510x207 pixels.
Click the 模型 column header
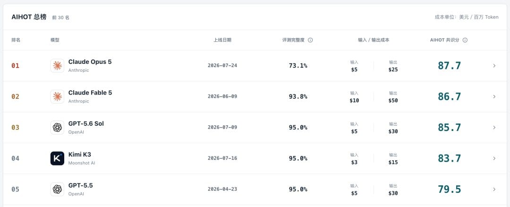point(55,40)
